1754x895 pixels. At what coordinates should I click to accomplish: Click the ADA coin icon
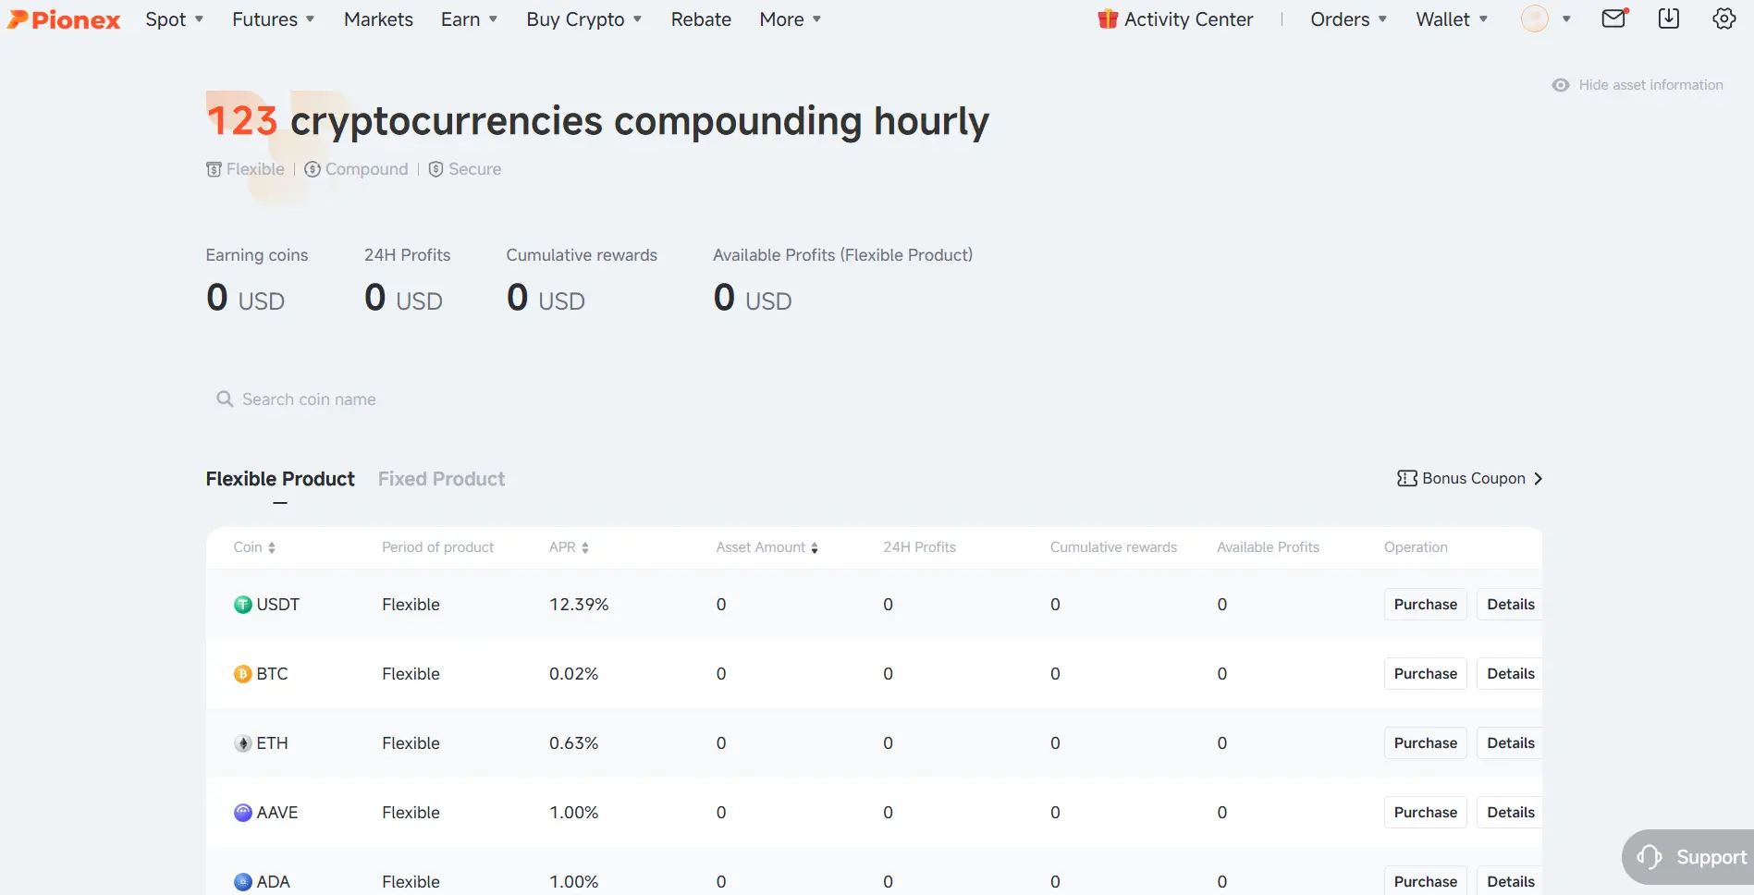tap(243, 882)
